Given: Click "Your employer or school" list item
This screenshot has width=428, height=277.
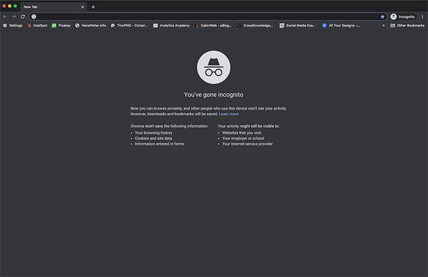Looking at the screenshot, I should [243, 138].
